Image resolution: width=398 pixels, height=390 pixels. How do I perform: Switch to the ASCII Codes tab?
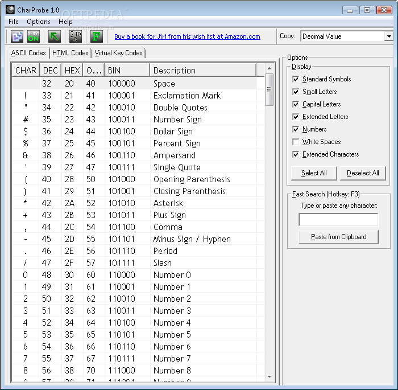pyautogui.click(x=28, y=53)
